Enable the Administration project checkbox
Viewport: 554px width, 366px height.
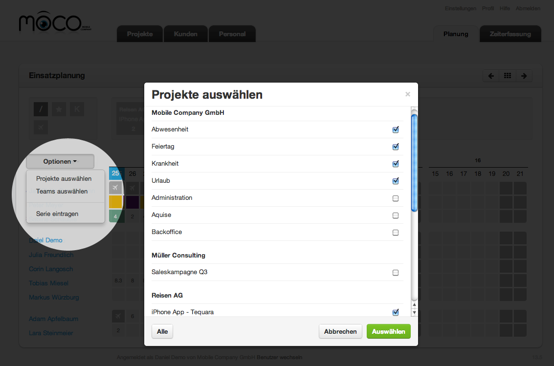click(x=396, y=198)
